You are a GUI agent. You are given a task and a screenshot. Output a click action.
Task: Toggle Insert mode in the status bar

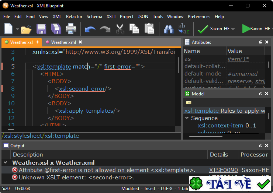pyautogui.click(x=150, y=189)
